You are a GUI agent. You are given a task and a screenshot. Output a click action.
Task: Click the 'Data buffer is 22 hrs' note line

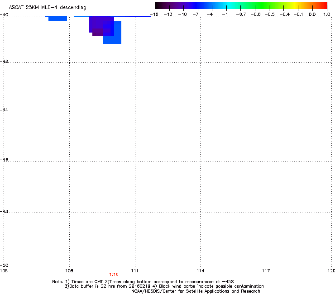click(164, 286)
